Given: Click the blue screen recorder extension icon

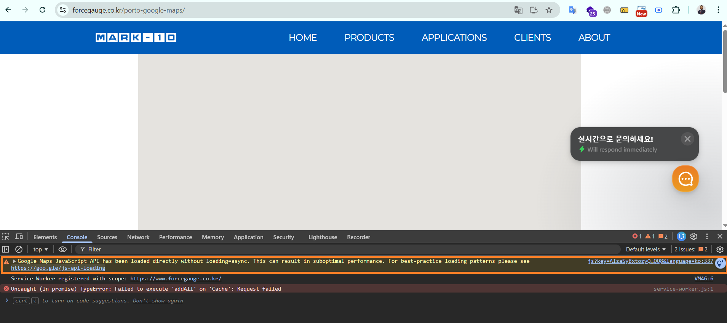Looking at the screenshot, I should tap(658, 10).
